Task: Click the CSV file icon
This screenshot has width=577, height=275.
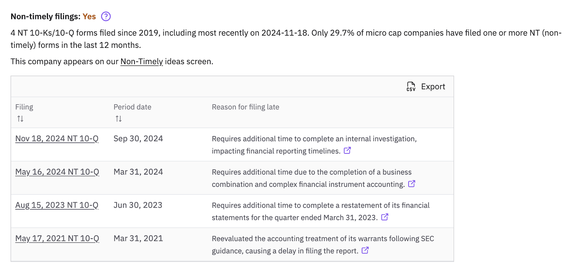Action: coord(411,86)
